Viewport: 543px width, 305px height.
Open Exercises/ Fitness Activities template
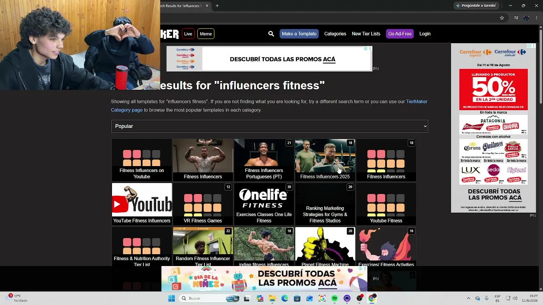(386, 247)
